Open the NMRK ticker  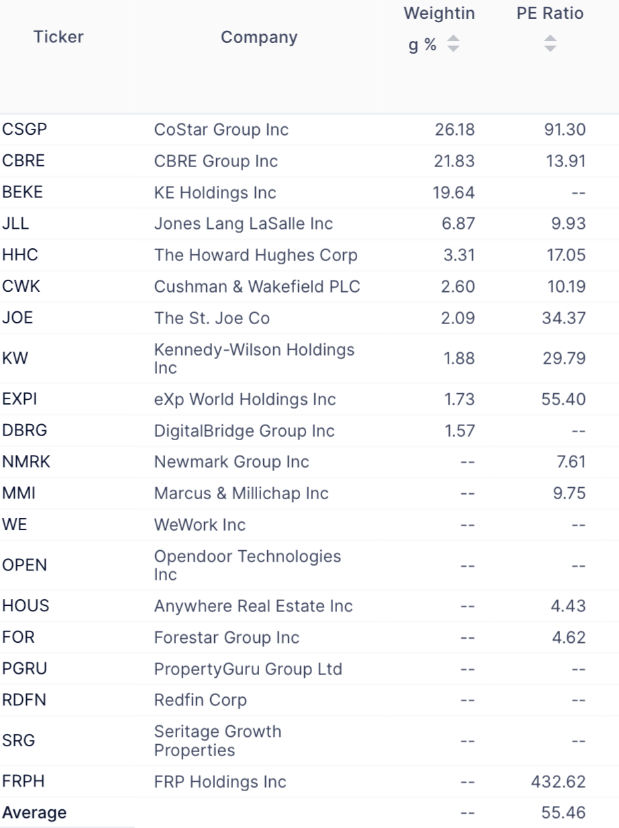(x=27, y=462)
